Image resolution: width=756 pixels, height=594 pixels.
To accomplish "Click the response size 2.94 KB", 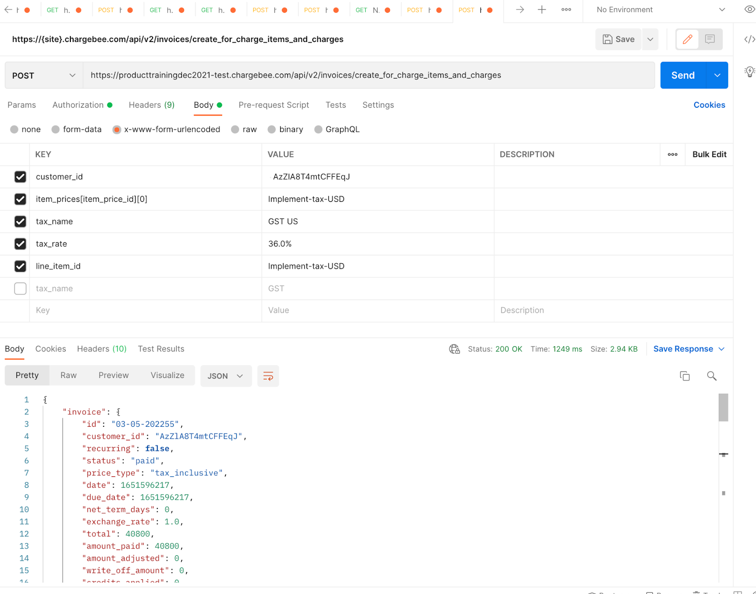I will 624,349.
